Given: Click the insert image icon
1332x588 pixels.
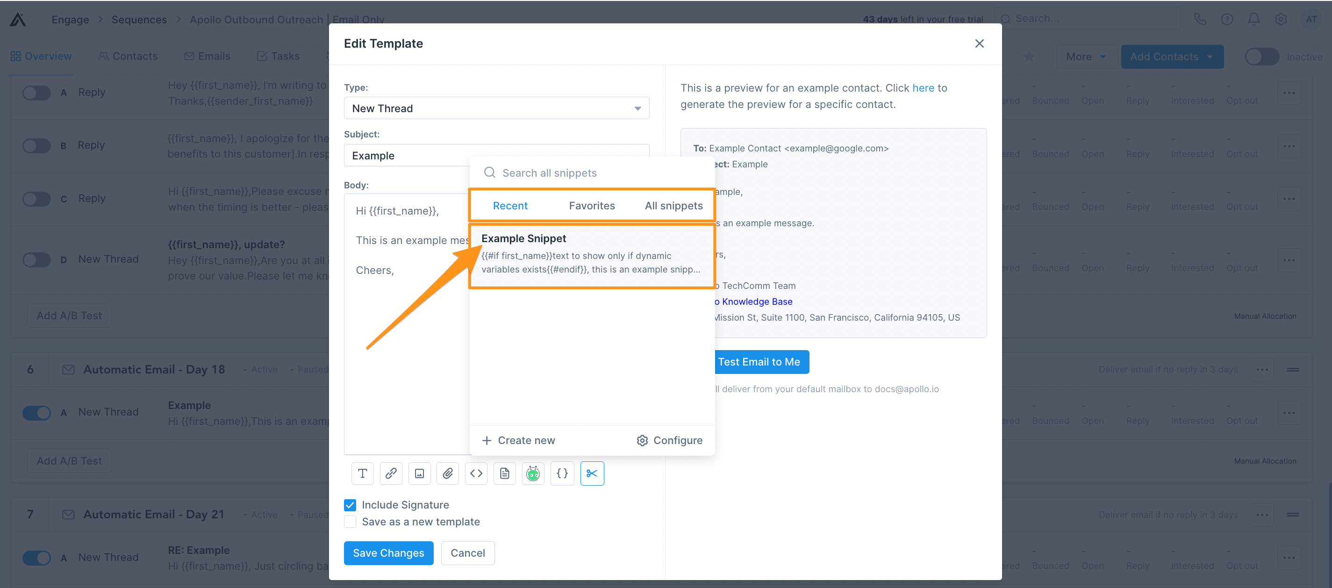Looking at the screenshot, I should pyautogui.click(x=419, y=473).
